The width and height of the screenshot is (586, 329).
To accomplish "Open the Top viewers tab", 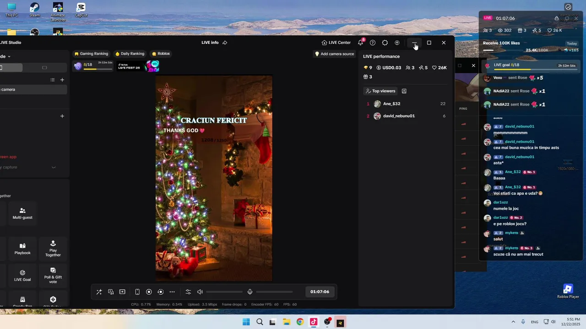I will pyautogui.click(x=380, y=91).
